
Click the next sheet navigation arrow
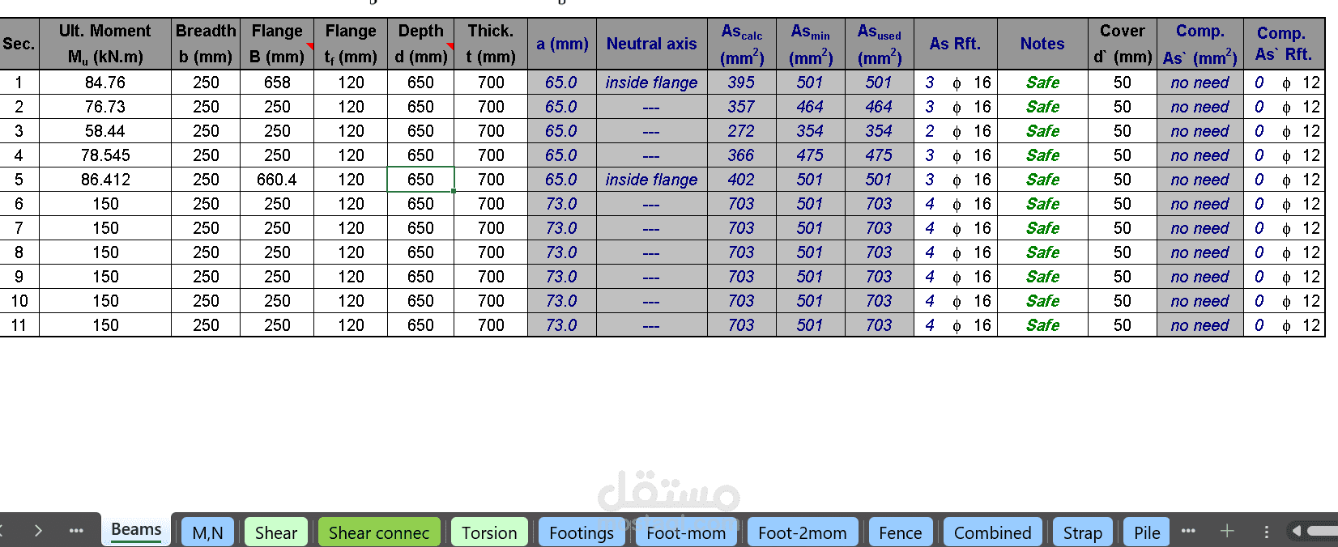pos(38,531)
